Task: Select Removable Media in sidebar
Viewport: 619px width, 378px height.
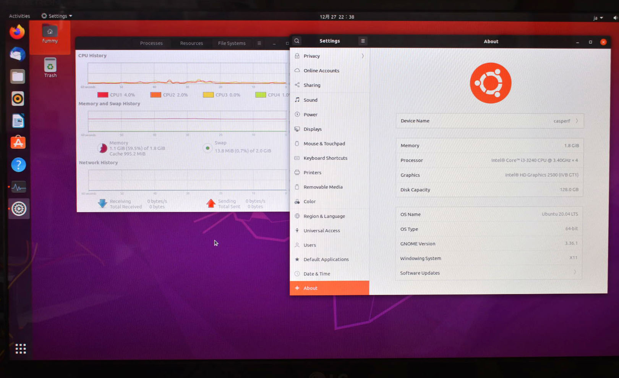Action: [330, 187]
